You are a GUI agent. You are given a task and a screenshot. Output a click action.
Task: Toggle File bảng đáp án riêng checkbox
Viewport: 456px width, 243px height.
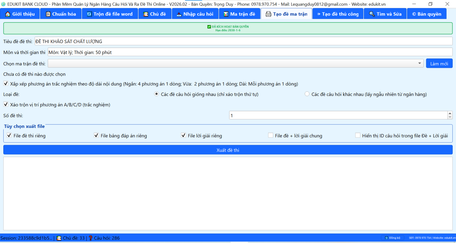tap(96, 135)
